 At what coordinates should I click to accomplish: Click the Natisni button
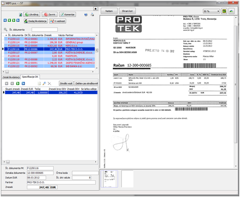pyautogui.click(x=109, y=11)
